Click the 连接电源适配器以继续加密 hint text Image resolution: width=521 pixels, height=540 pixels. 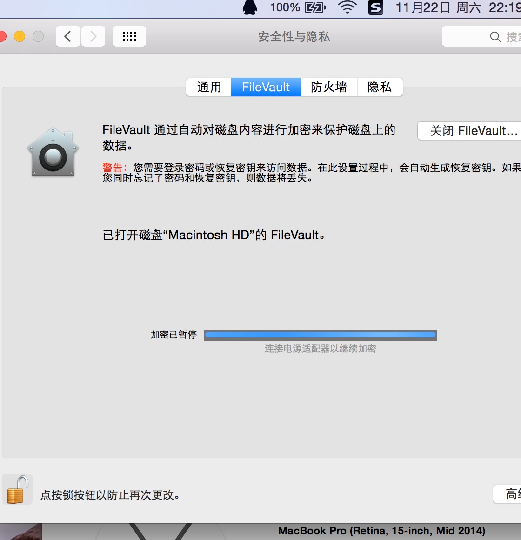(x=321, y=349)
